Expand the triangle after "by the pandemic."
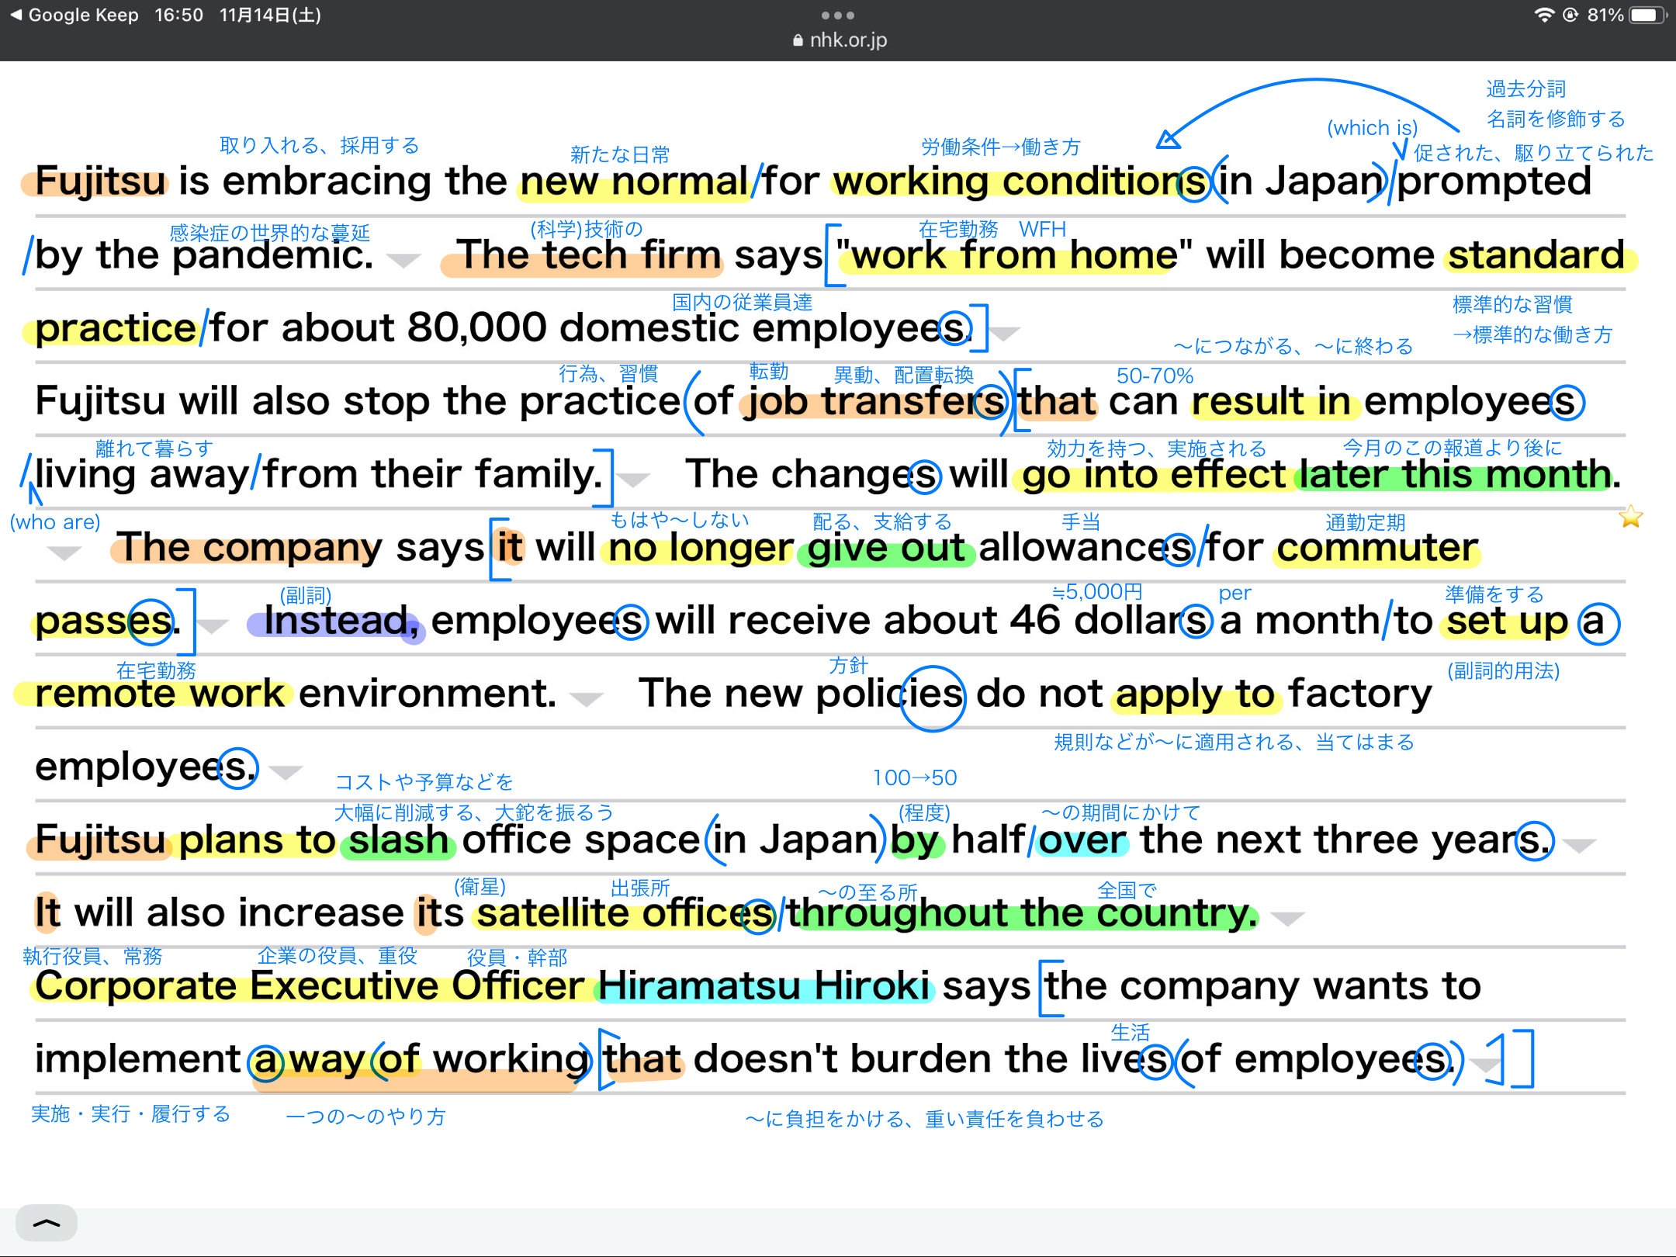 tap(403, 260)
